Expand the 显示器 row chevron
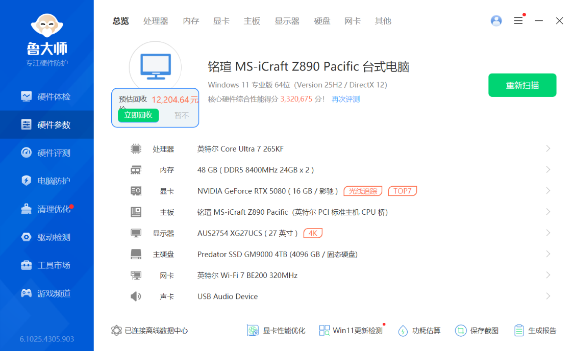 point(548,233)
